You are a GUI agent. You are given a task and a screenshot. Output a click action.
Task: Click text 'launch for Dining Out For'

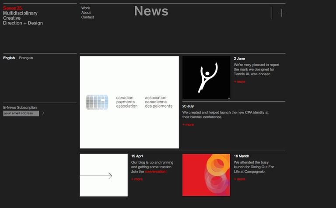pos(254,167)
